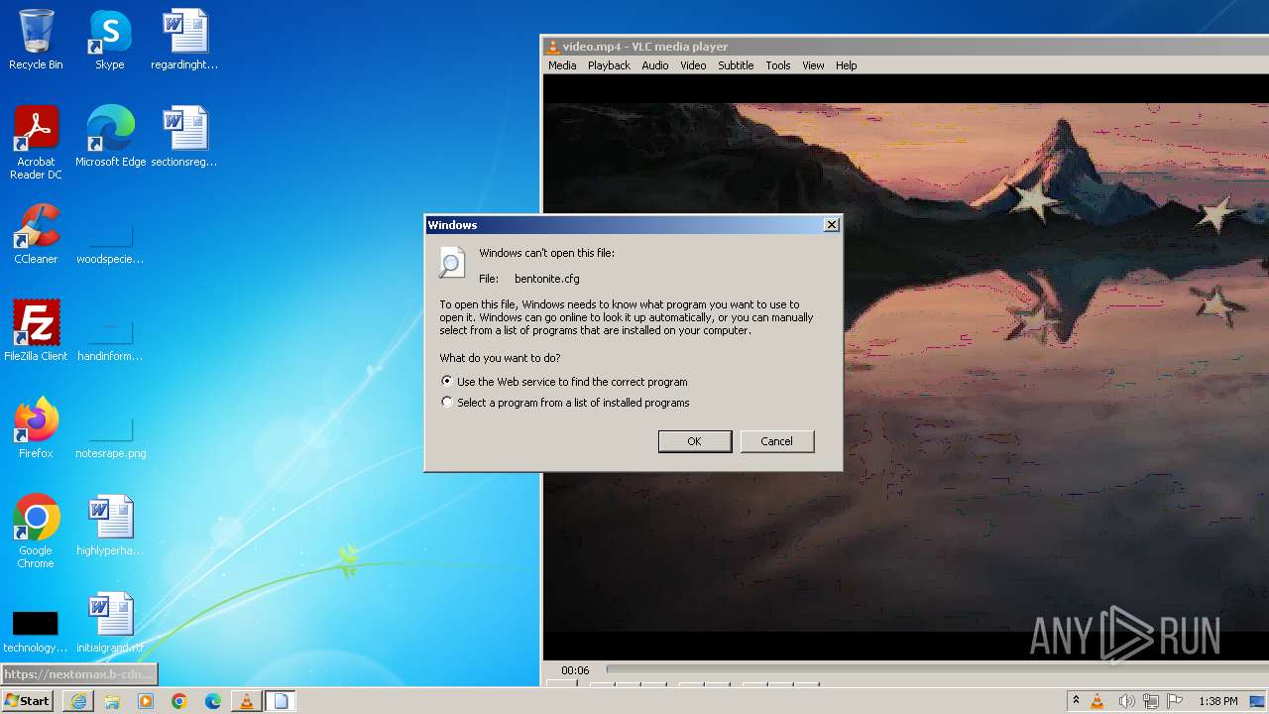The width and height of the screenshot is (1269, 714).
Task: Cancel the Windows can't open file dialog
Action: coord(777,441)
